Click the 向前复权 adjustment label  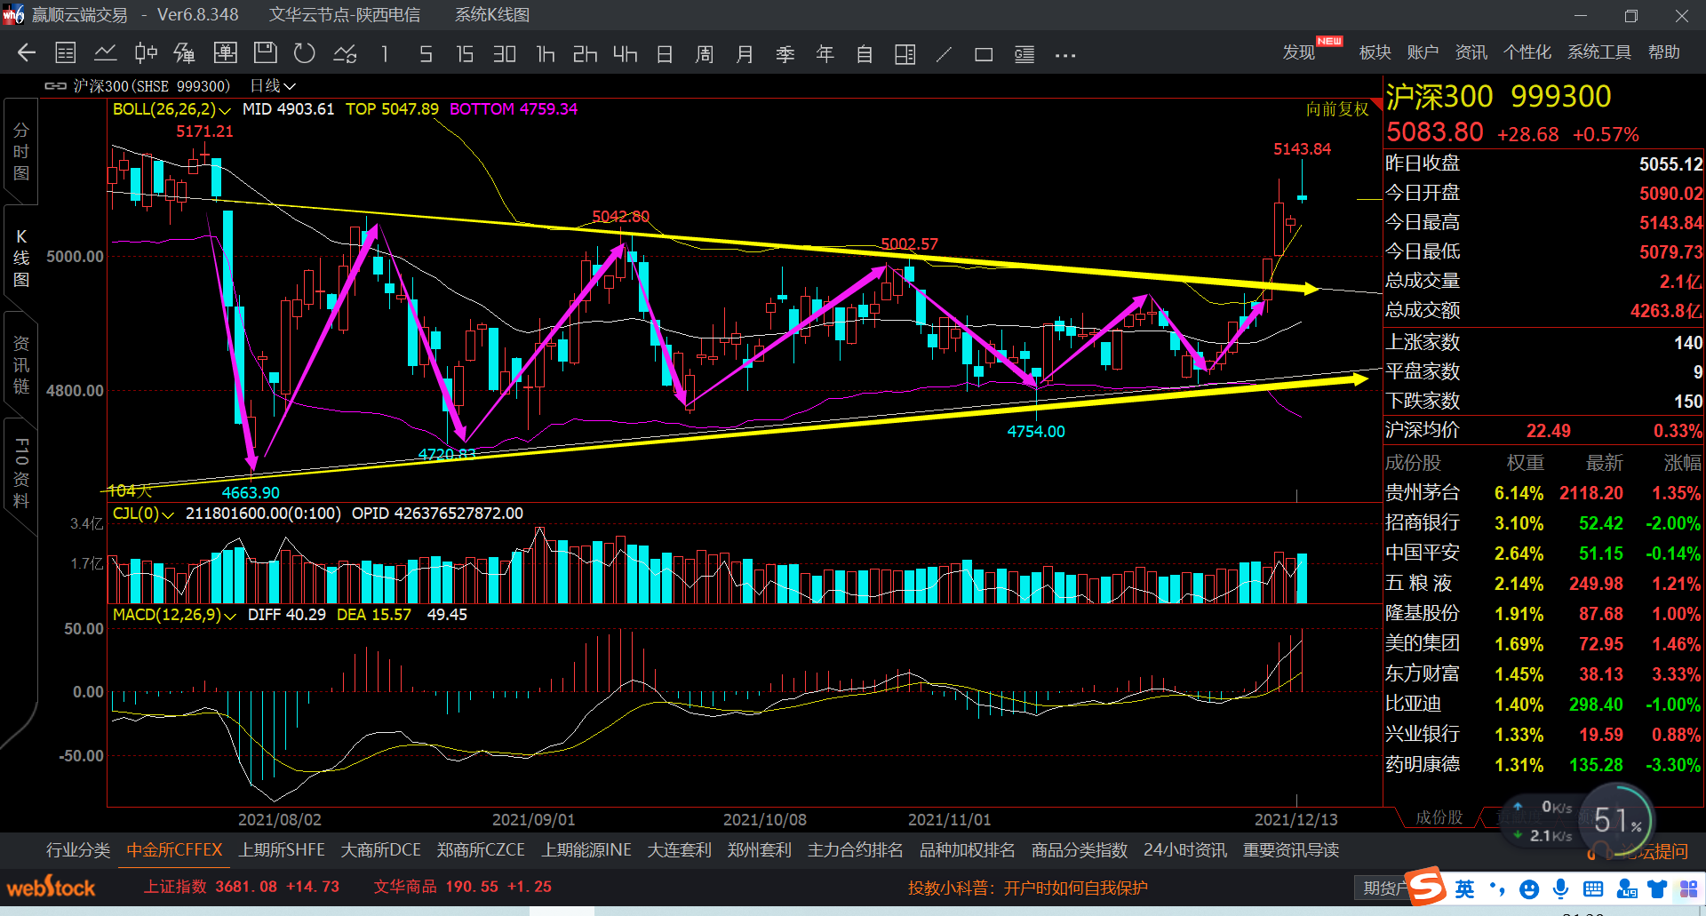(x=1337, y=109)
